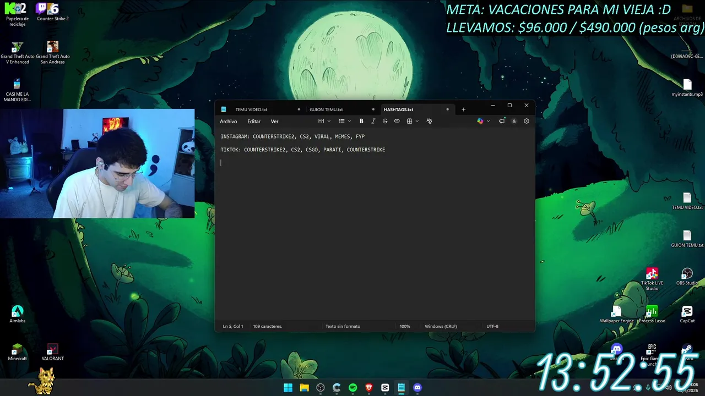Toggle bold formatting in Notepad
This screenshot has height=396, width=705.
coord(361,121)
